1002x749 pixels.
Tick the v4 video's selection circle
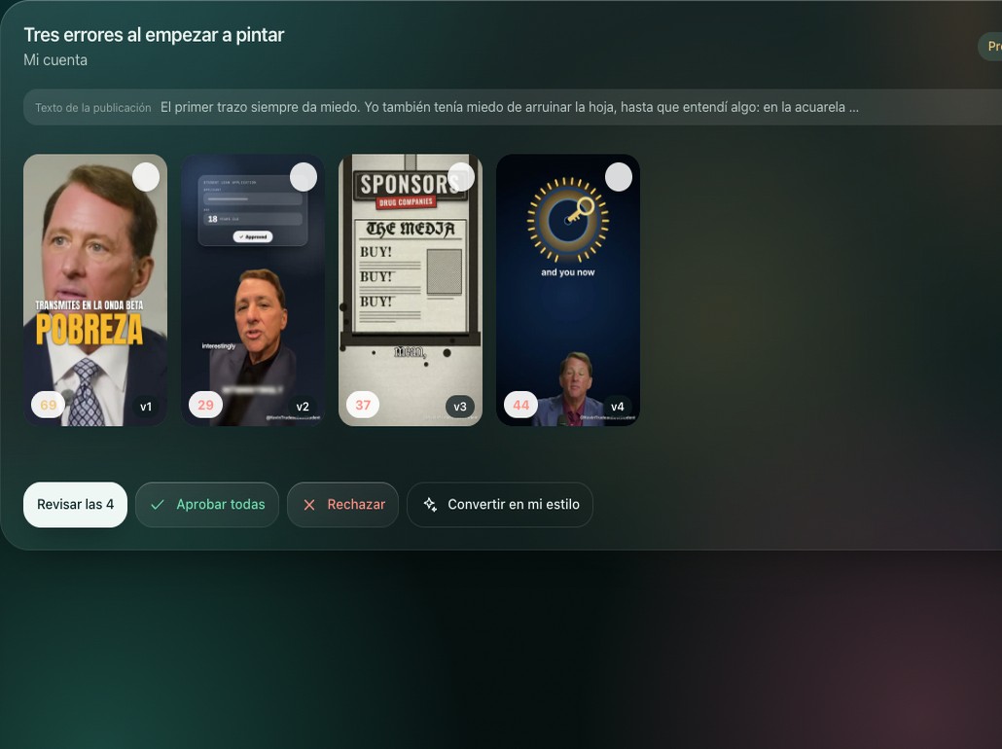pos(619,177)
